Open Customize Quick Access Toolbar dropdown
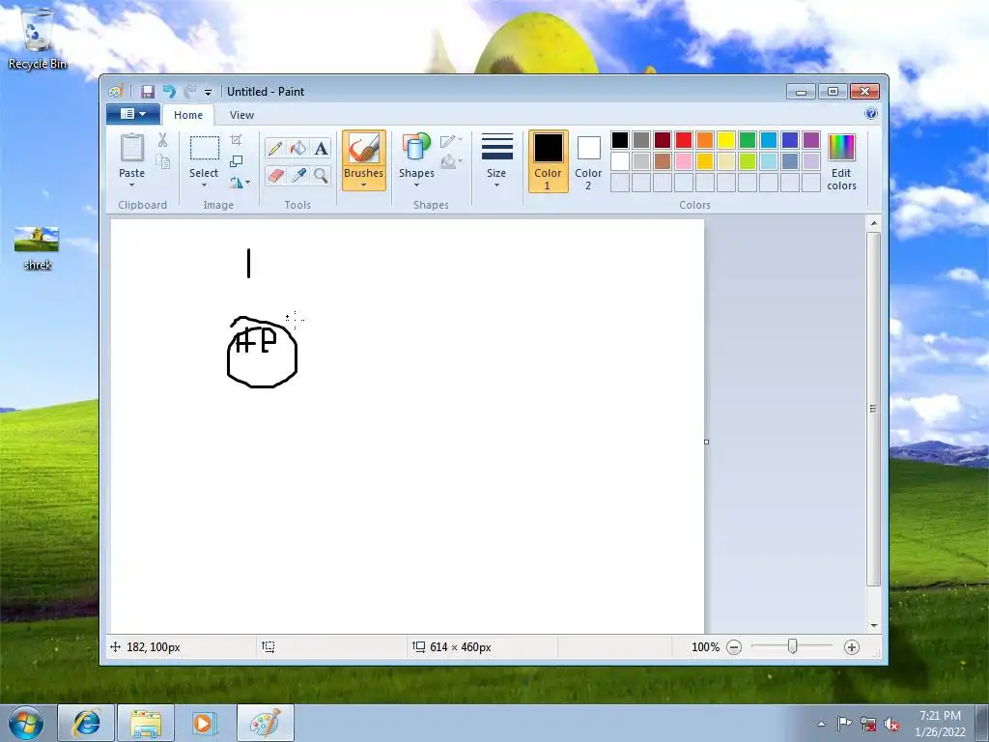Image resolution: width=989 pixels, height=742 pixels. (209, 93)
